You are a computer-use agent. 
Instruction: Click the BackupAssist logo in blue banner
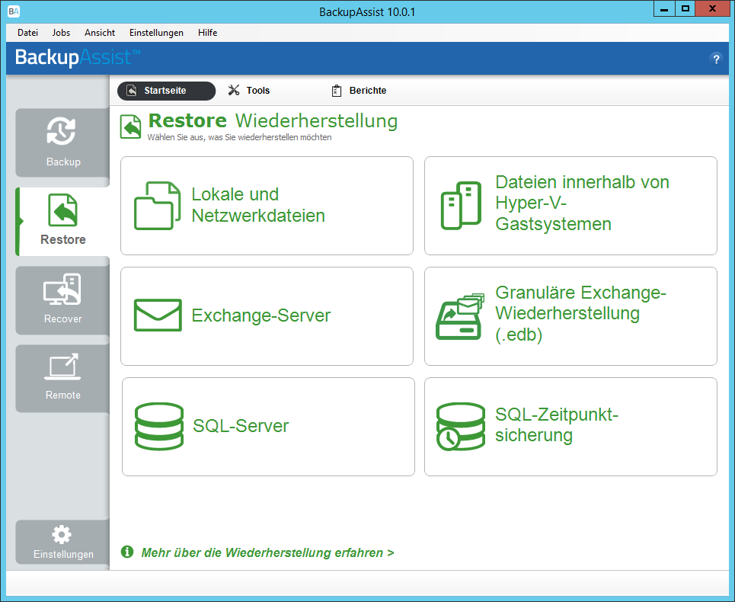click(x=78, y=57)
